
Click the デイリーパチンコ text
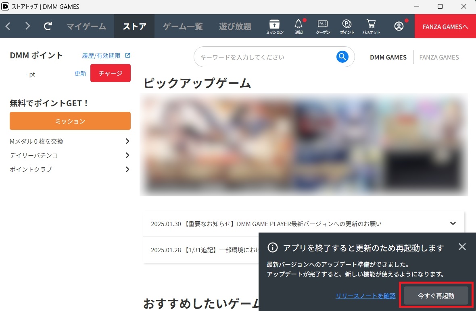click(x=34, y=155)
